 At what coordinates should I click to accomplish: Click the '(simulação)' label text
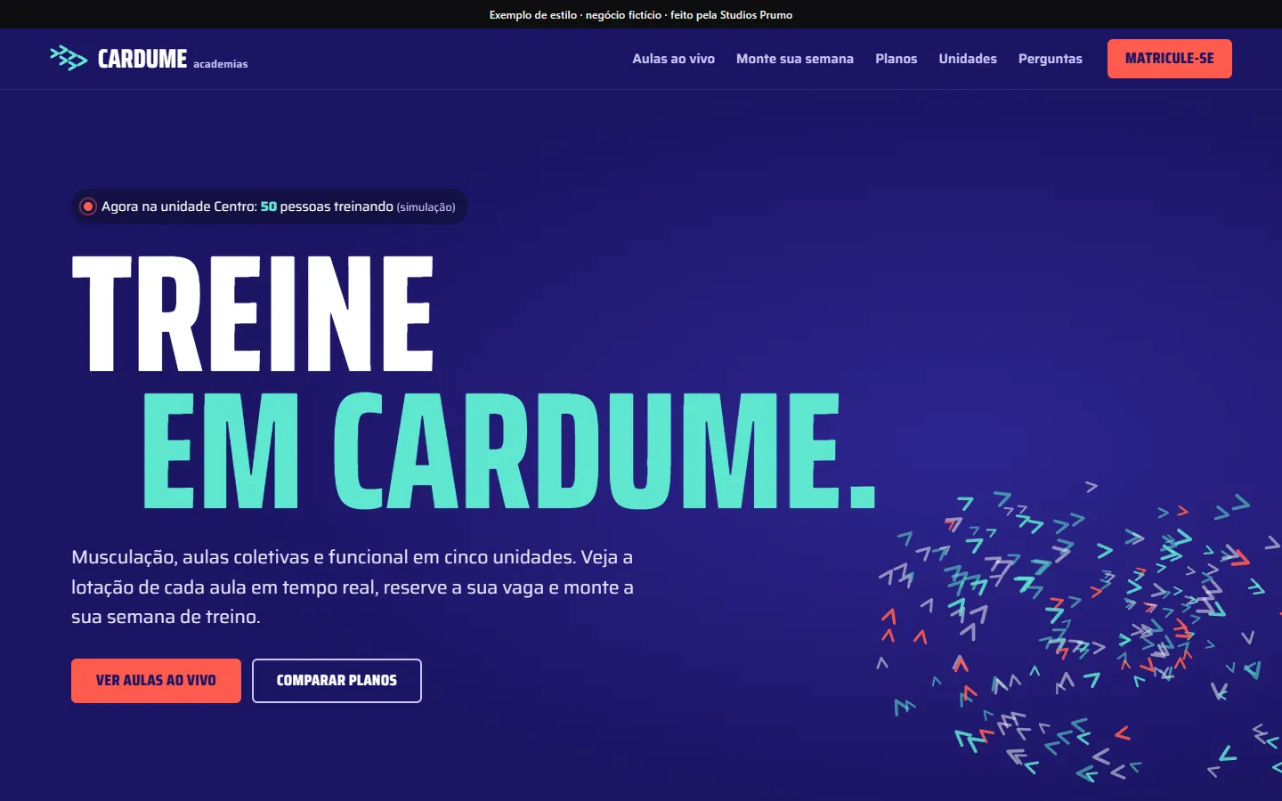(426, 207)
